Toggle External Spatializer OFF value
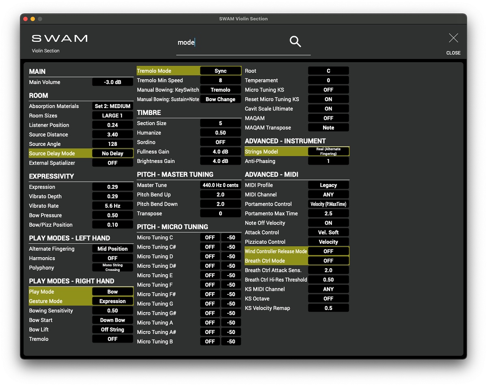 tap(112, 163)
